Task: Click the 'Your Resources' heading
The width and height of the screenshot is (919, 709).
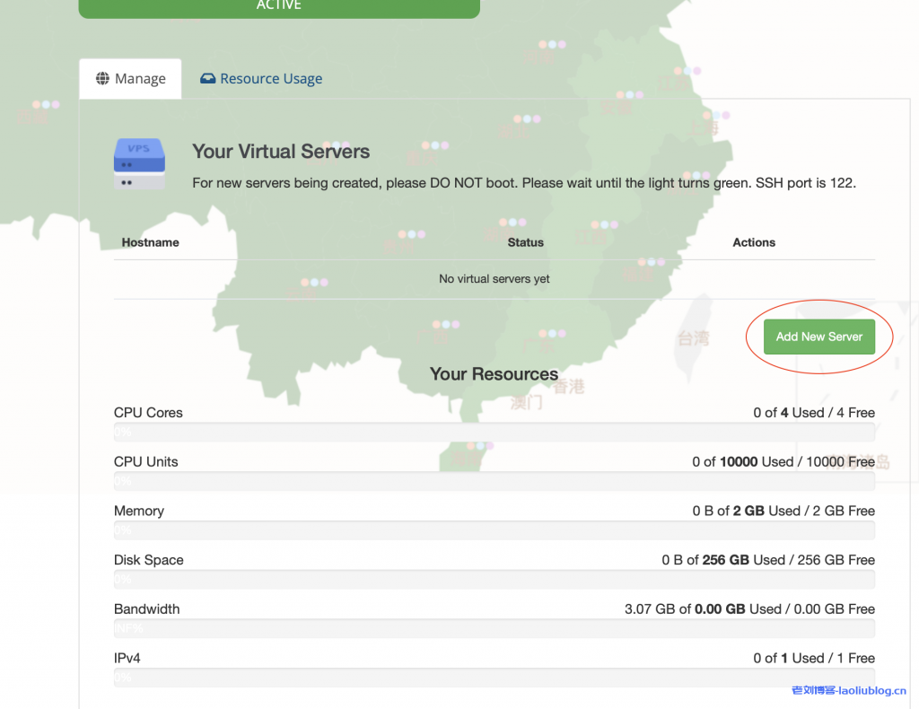Action: click(x=494, y=374)
